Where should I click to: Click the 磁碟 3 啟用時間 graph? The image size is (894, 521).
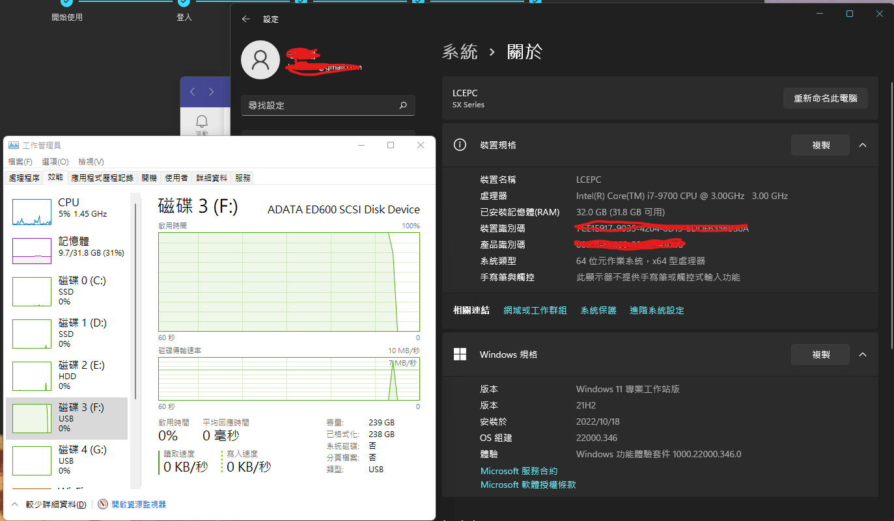coord(289,282)
